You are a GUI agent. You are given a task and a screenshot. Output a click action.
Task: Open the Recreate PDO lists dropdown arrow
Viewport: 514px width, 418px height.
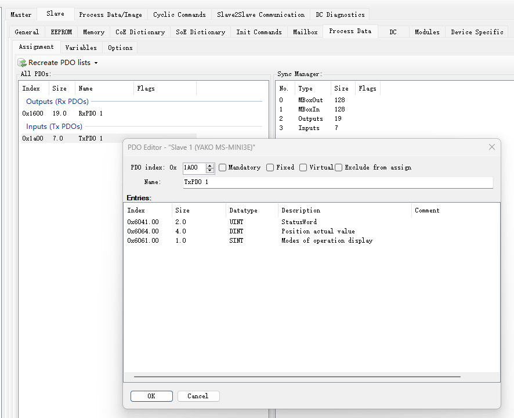(x=96, y=63)
